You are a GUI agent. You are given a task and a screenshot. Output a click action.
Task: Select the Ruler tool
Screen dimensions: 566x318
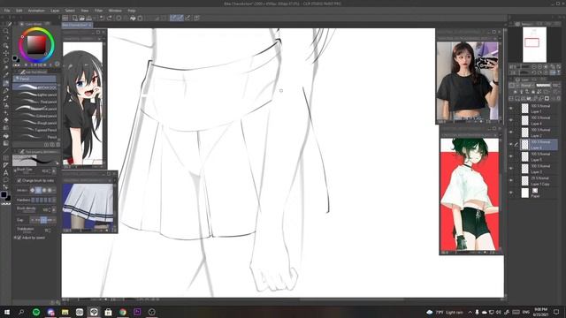tap(6, 165)
